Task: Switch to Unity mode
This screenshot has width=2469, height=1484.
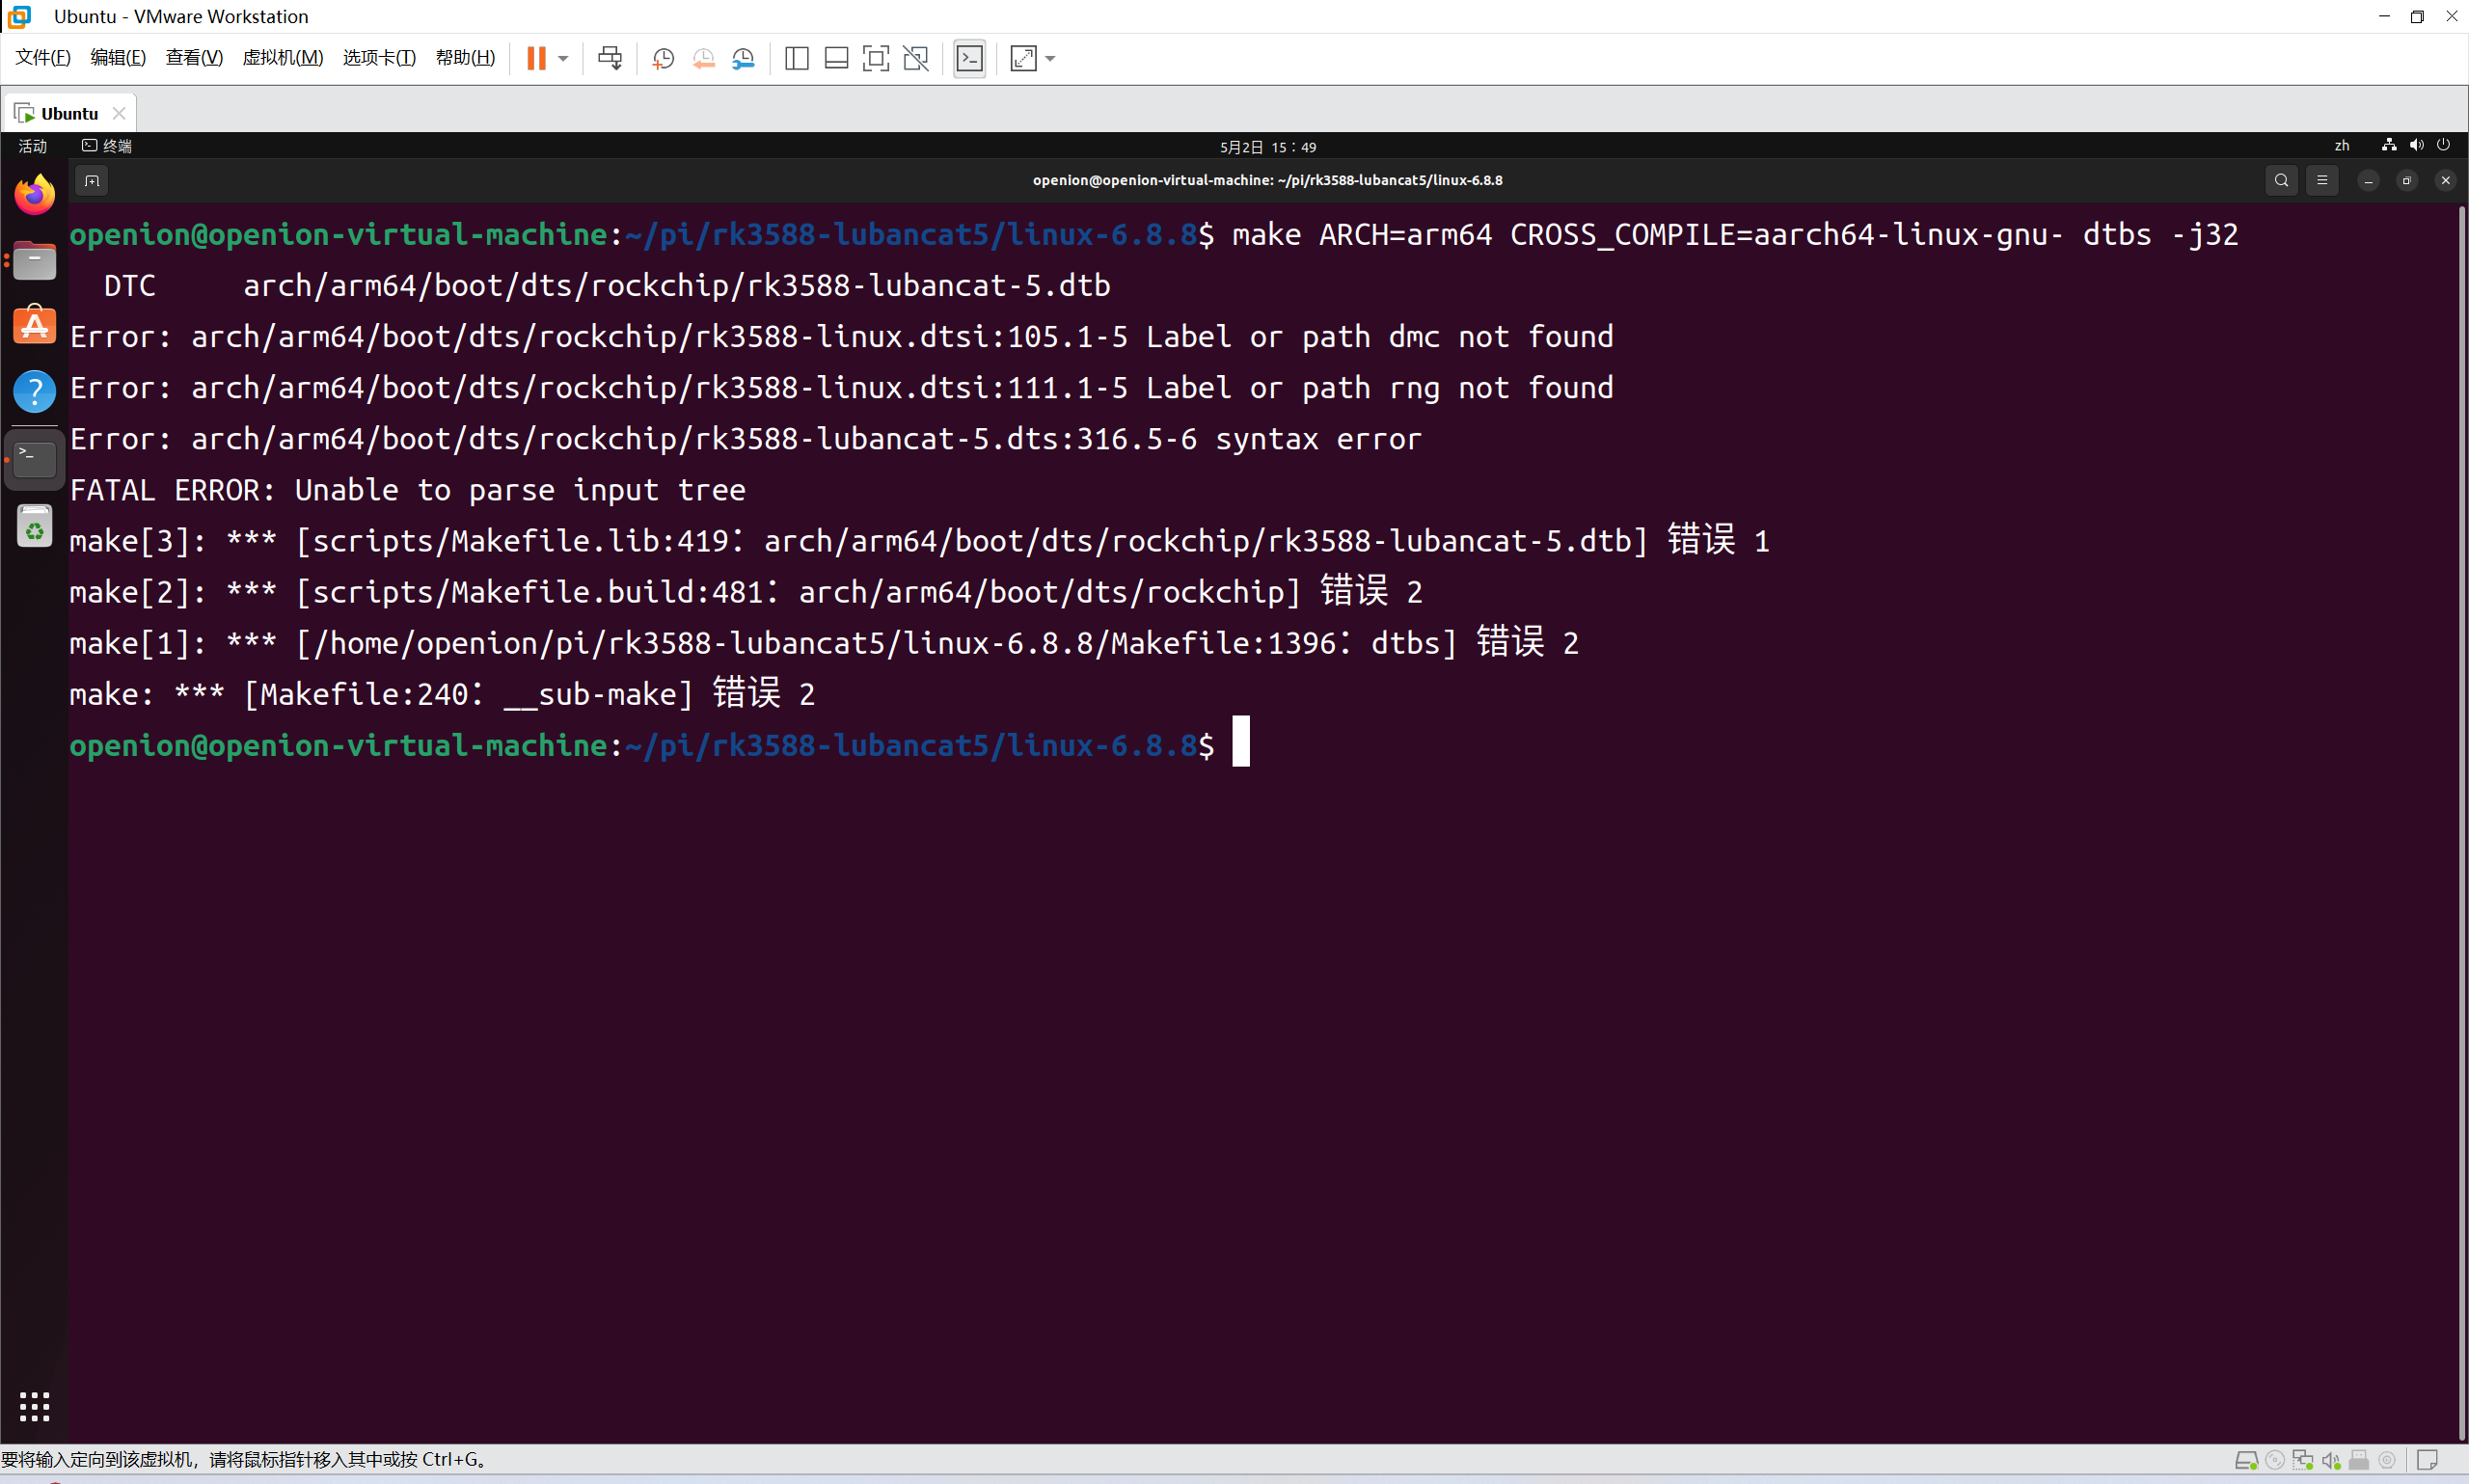Action: (916, 58)
